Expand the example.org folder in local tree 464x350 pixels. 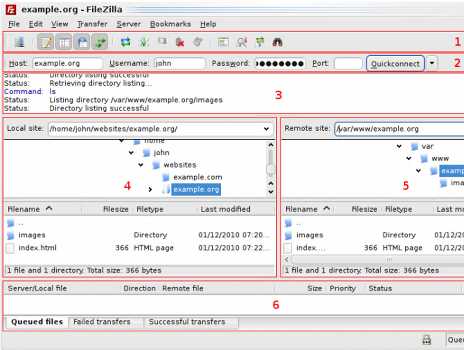click(151, 189)
